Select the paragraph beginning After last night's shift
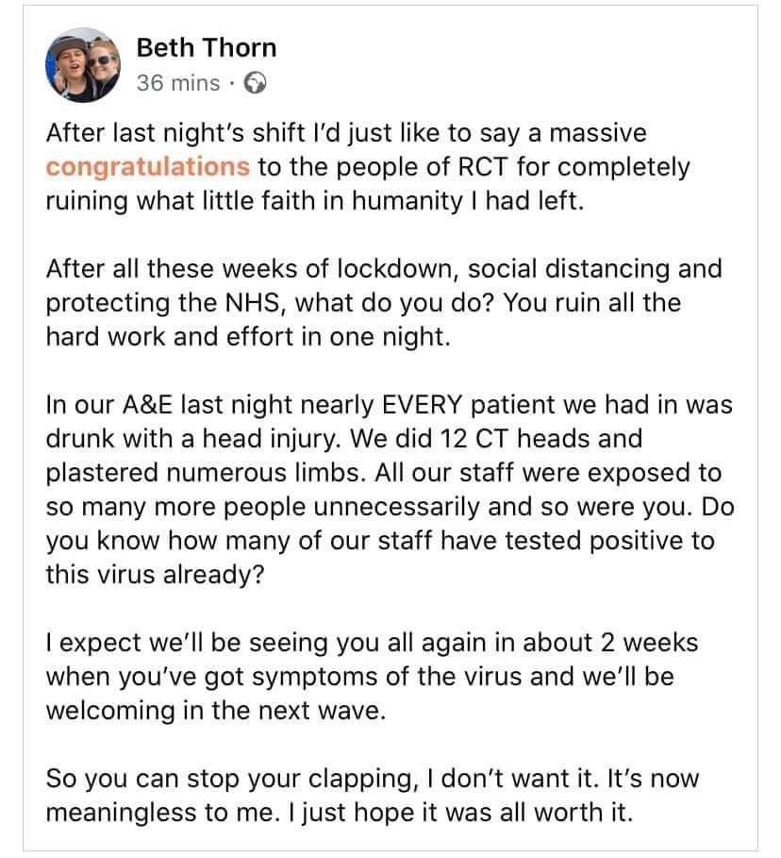 [368, 167]
